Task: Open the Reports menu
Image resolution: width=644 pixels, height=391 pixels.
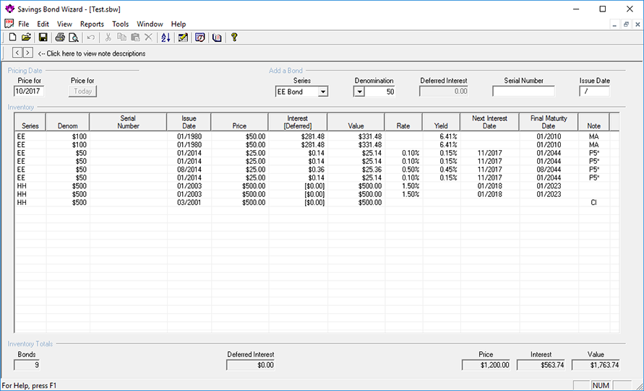Action: click(92, 24)
